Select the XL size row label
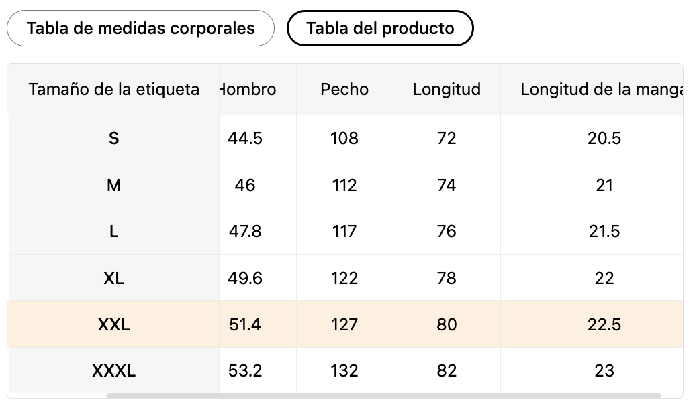 point(113,278)
